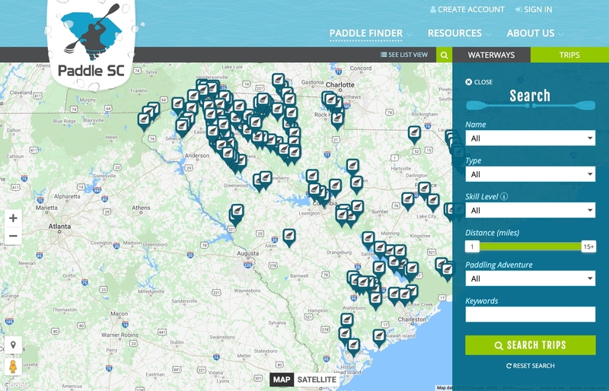This screenshot has width=609, height=391.
Task: Zoom out the map with minus
Action: 13,236
